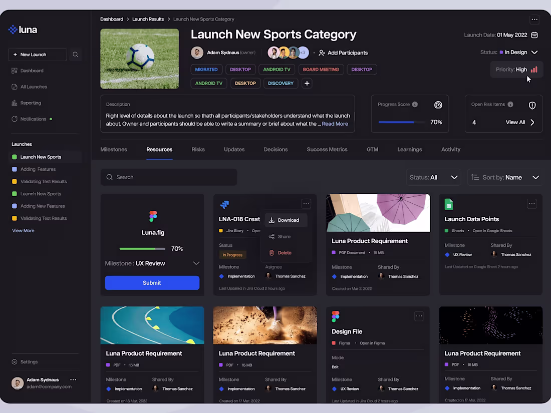Click the shield icon on Open Risk Items card
Screen dimensions: 551x413
(532, 105)
